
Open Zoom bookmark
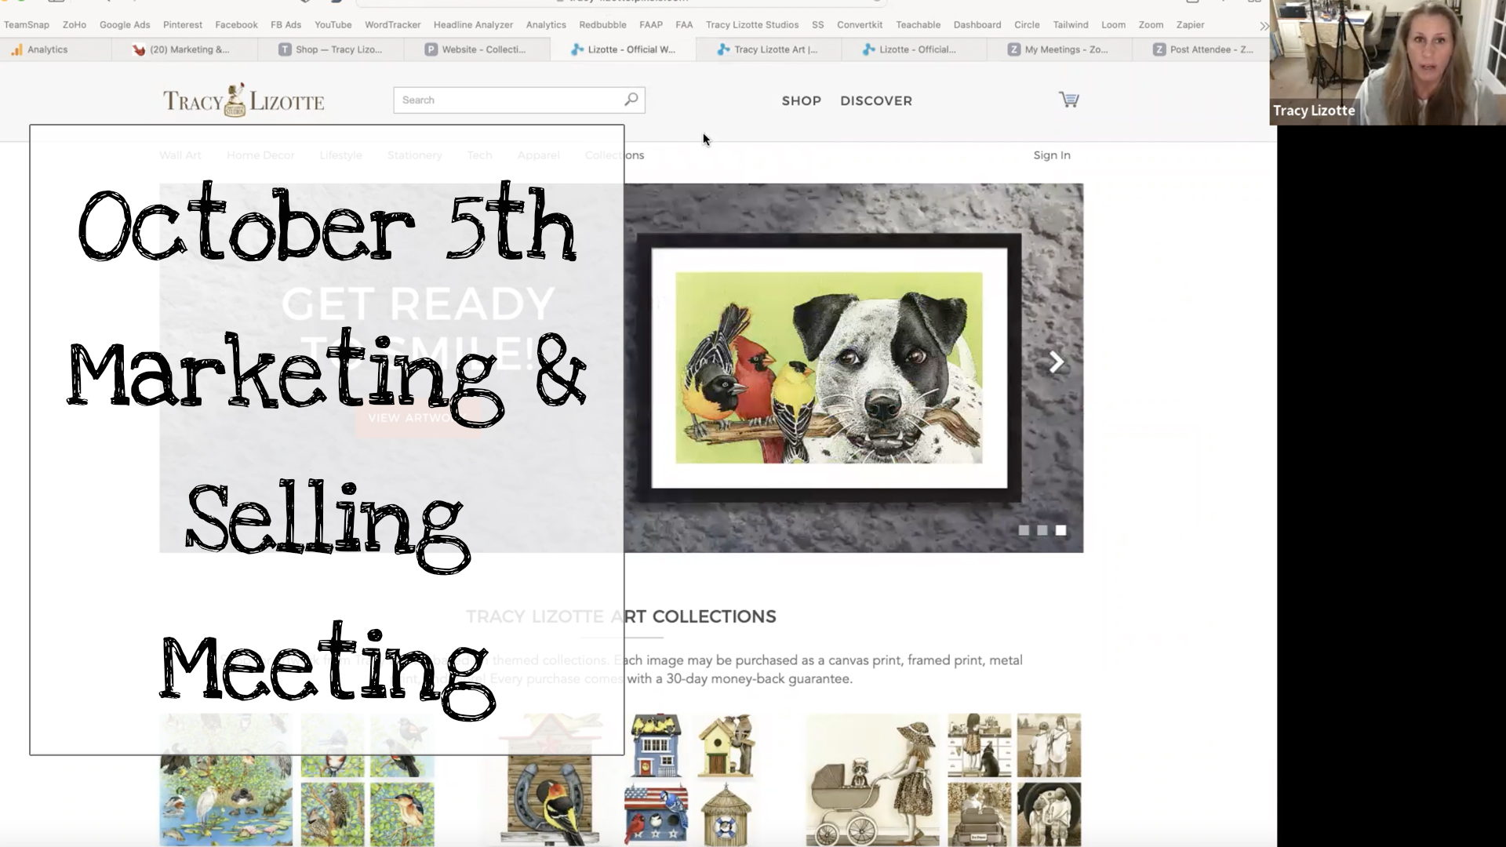coord(1151,25)
